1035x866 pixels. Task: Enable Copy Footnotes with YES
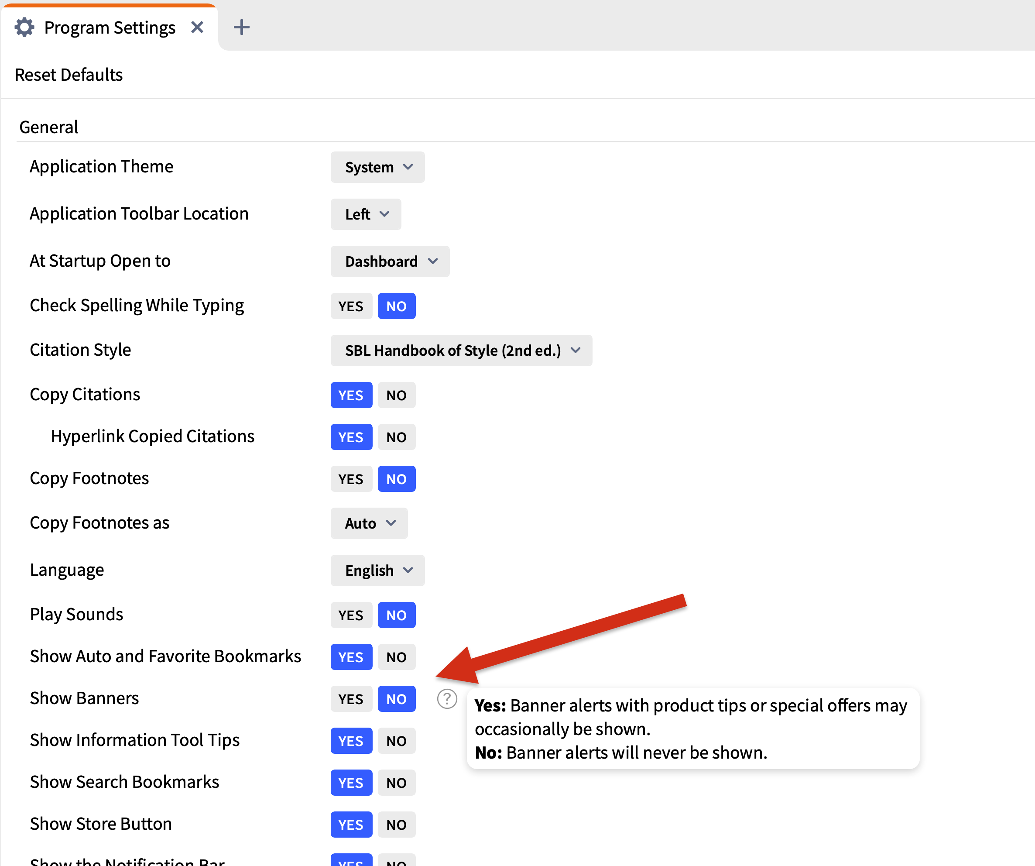351,479
